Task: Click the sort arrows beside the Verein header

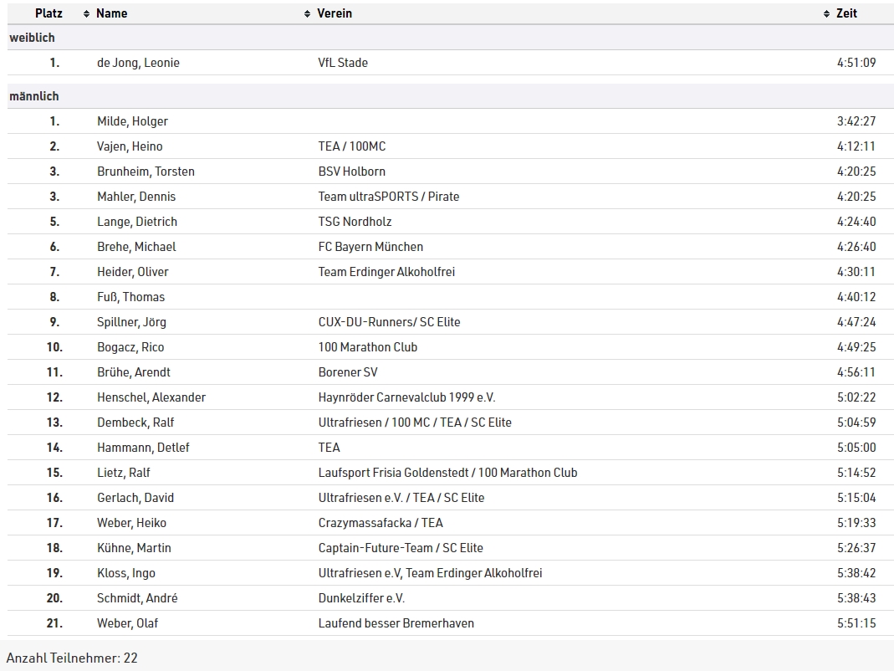Action: click(x=308, y=14)
